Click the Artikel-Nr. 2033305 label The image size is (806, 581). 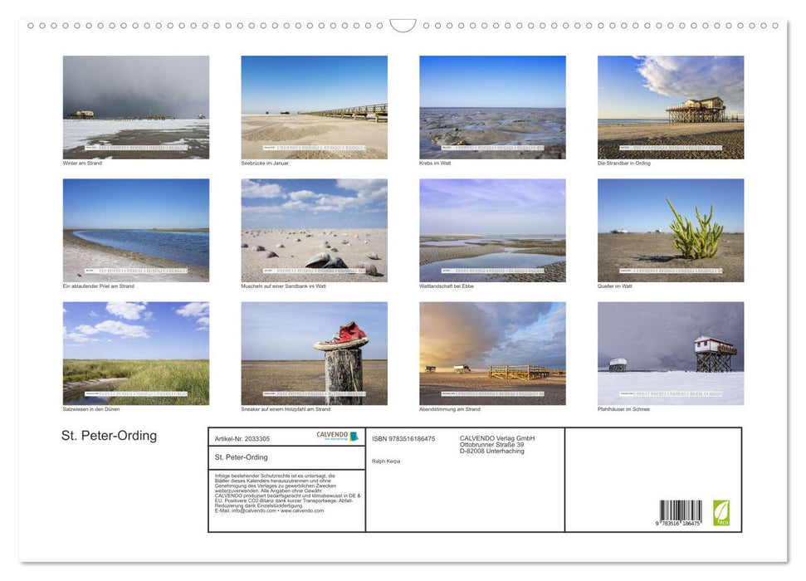(x=241, y=438)
